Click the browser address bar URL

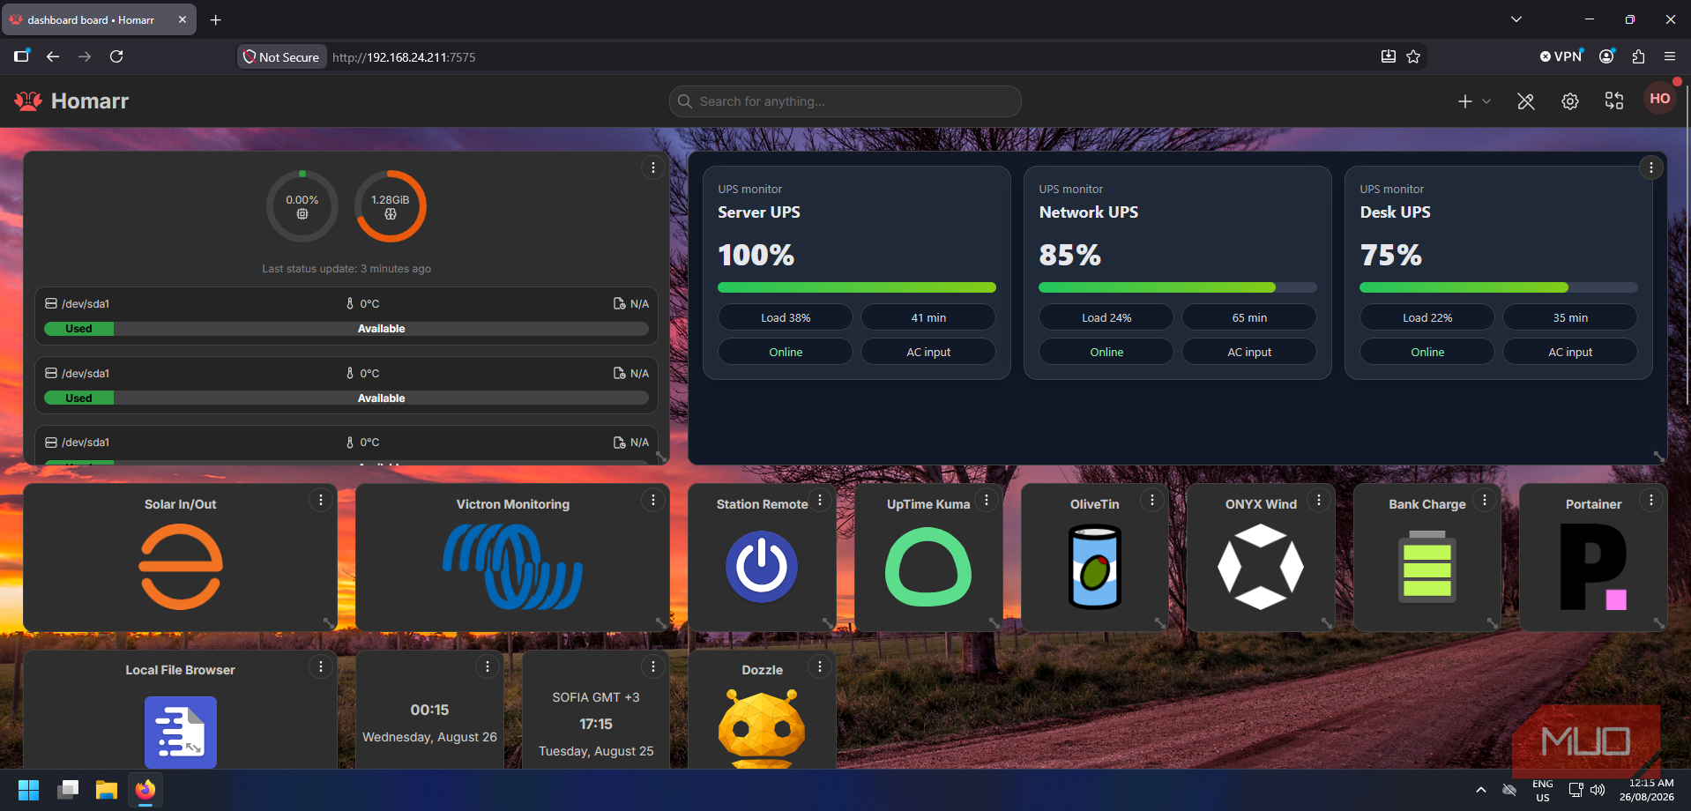(x=404, y=57)
